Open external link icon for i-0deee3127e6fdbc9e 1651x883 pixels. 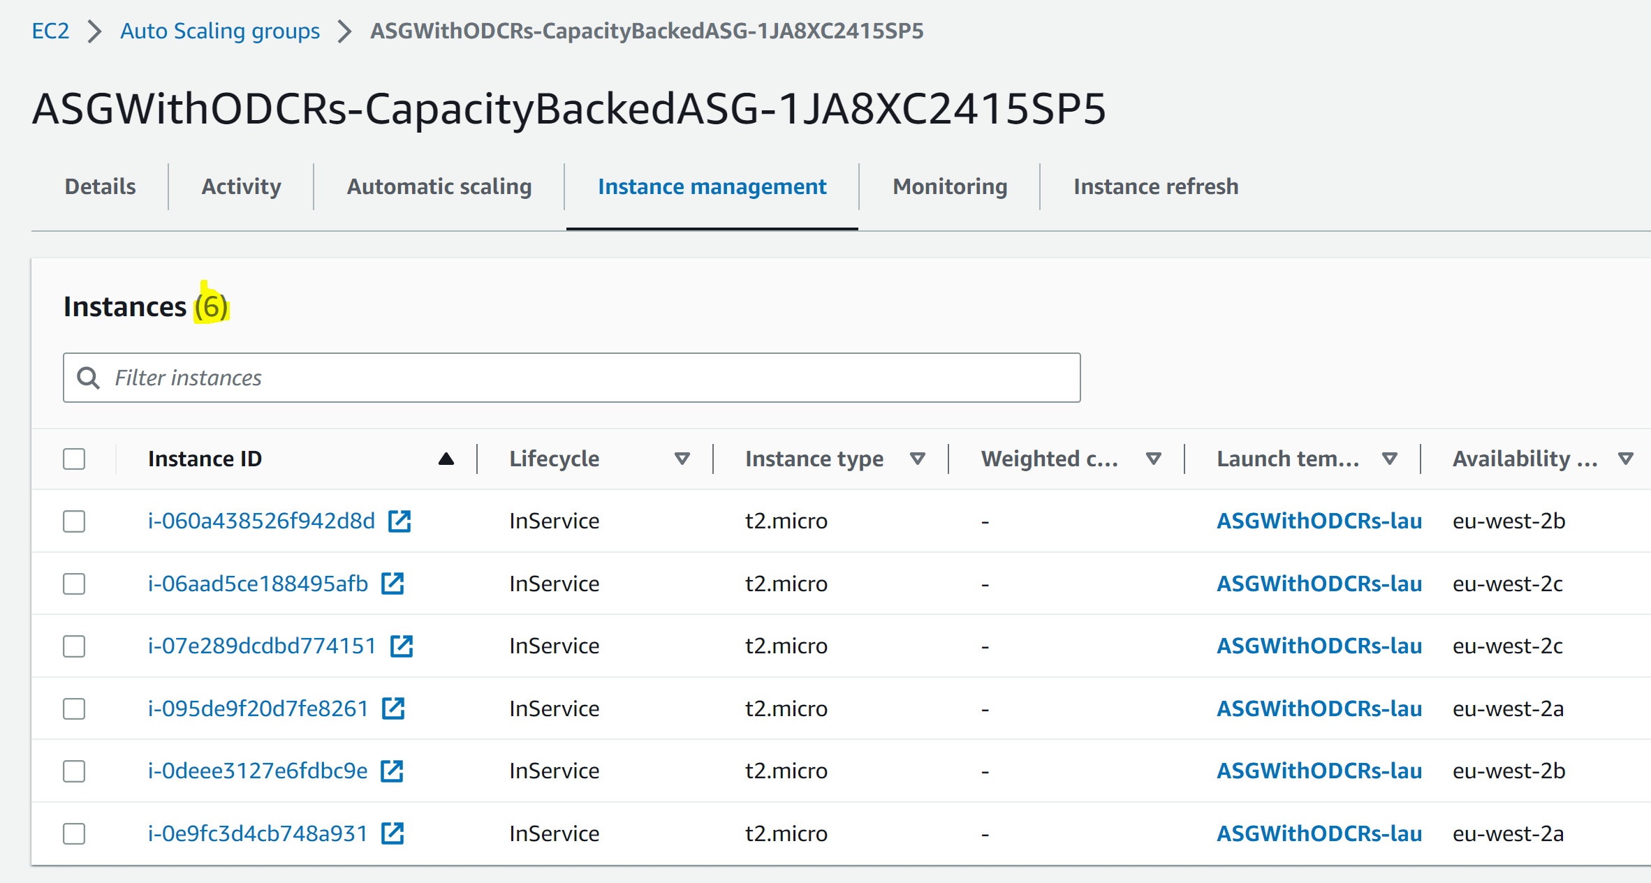click(392, 771)
